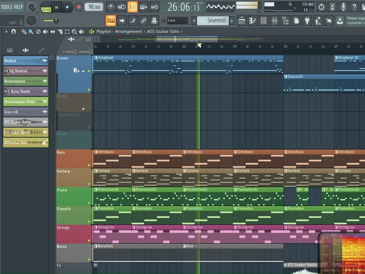Viewport: 365px width, 274px height.
Task: Click the plus button to add pattern
Action: pyautogui.click(x=232, y=21)
